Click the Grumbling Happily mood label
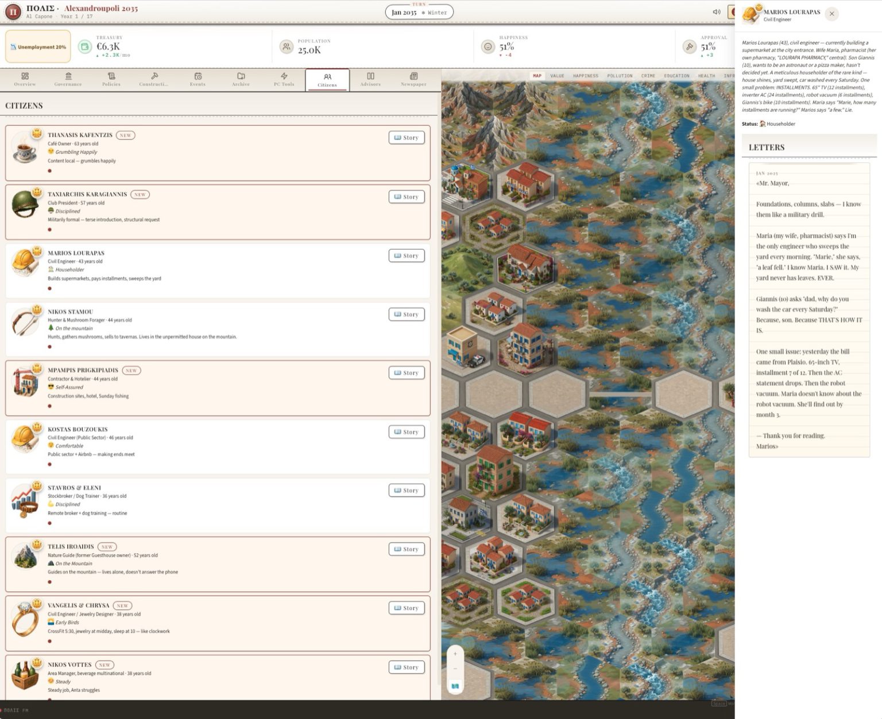The width and height of the screenshot is (882, 719). coord(76,152)
